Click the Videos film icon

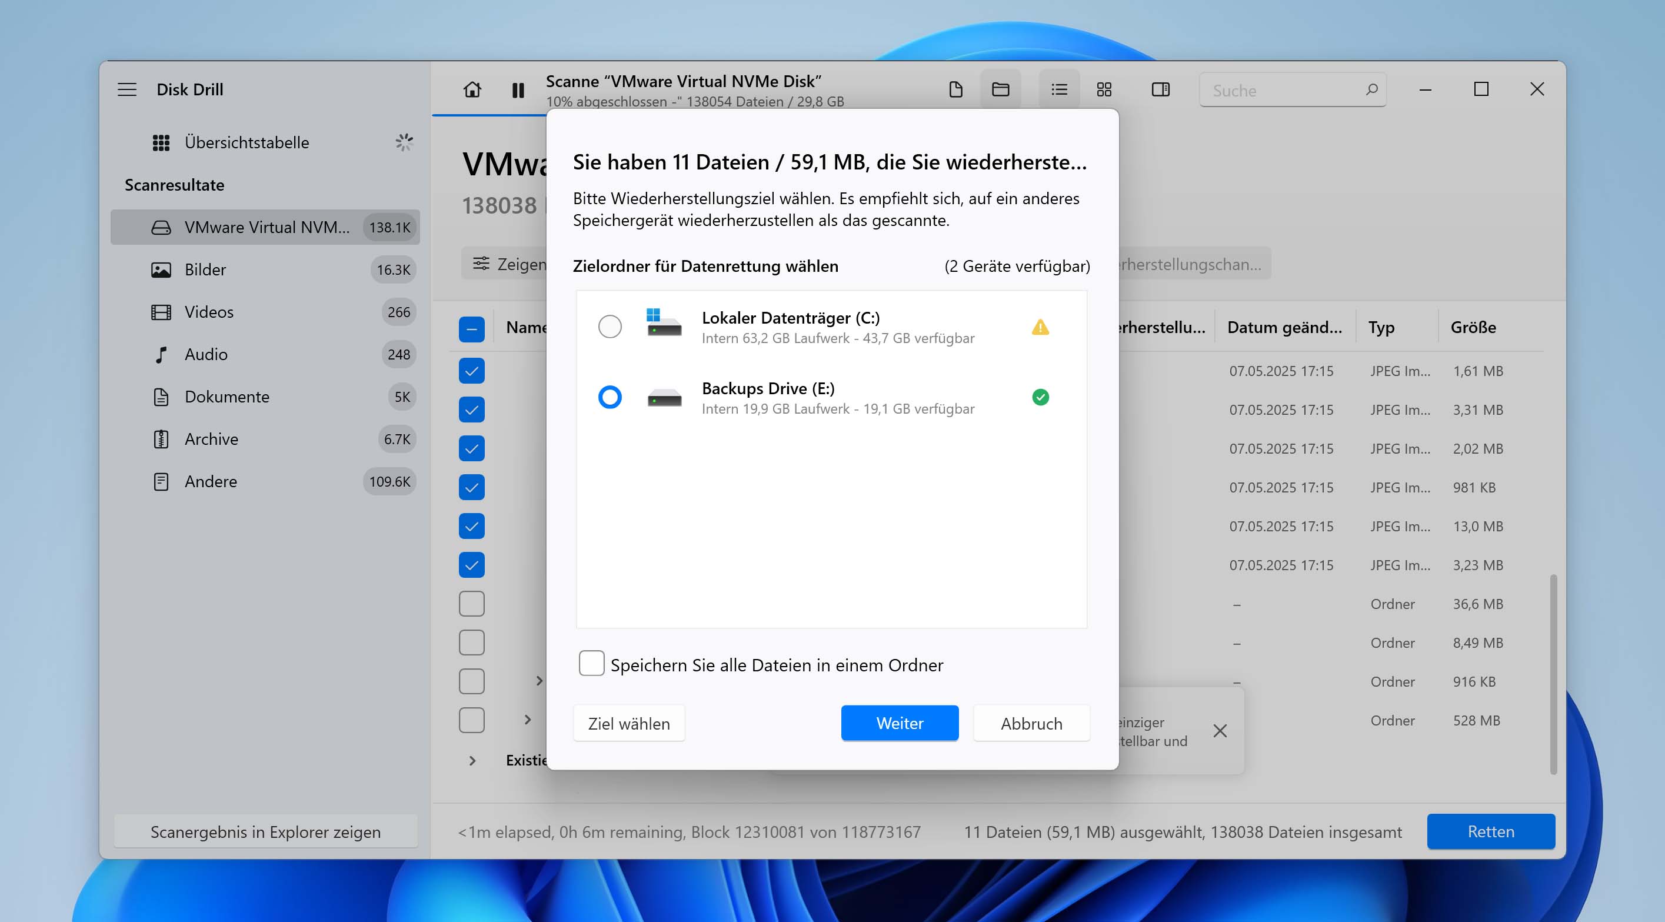[x=161, y=312]
